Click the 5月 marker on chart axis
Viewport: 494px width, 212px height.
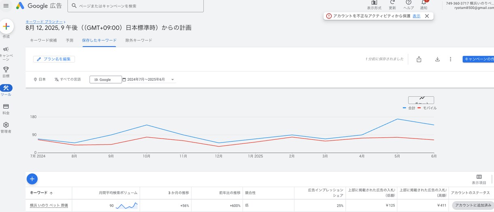[397, 156]
